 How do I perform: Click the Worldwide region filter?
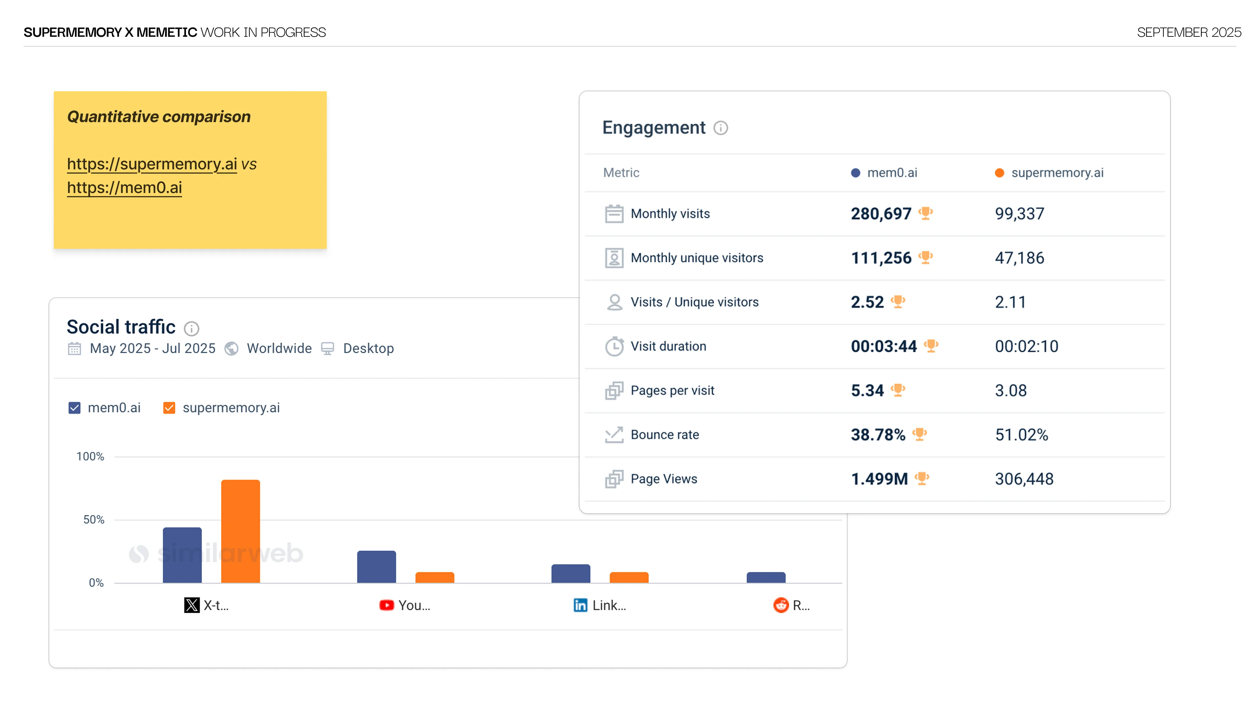coord(279,348)
